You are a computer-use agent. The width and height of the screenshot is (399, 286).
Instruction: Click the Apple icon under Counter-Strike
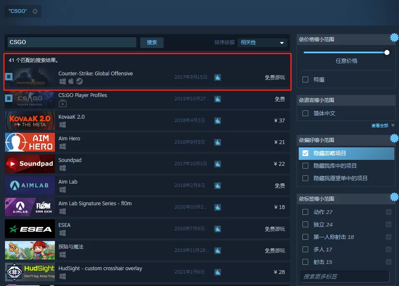click(x=71, y=81)
